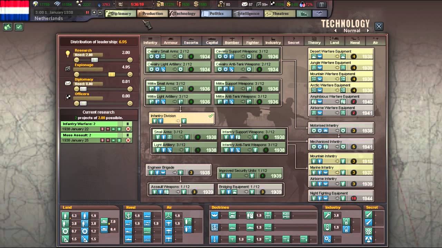Click the anchor icon under Naval
The height and width of the screenshot is (248, 442).
coord(129,216)
